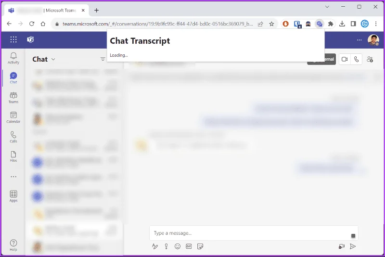Open the Apps store in sidebar
Screen dimensions: 385x257
[13, 196]
